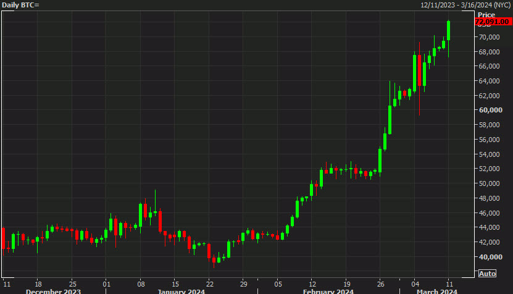Select the red 72,091.00 current price tag
The width and height of the screenshot is (513, 294).
click(x=493, y=22)
